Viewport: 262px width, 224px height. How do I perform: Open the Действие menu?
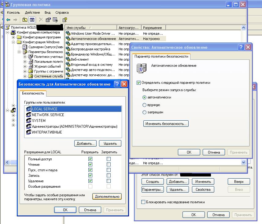click(x=32, y=12)
